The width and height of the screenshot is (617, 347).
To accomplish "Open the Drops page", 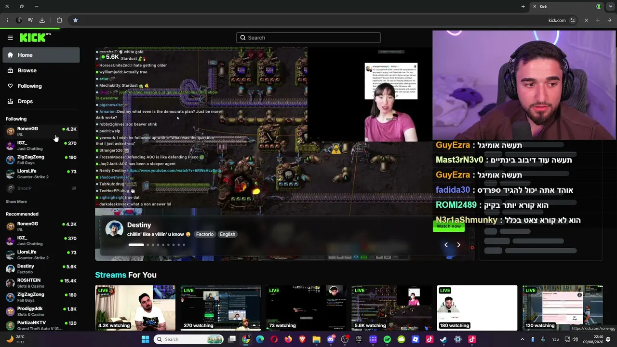I will click(41, 101).
